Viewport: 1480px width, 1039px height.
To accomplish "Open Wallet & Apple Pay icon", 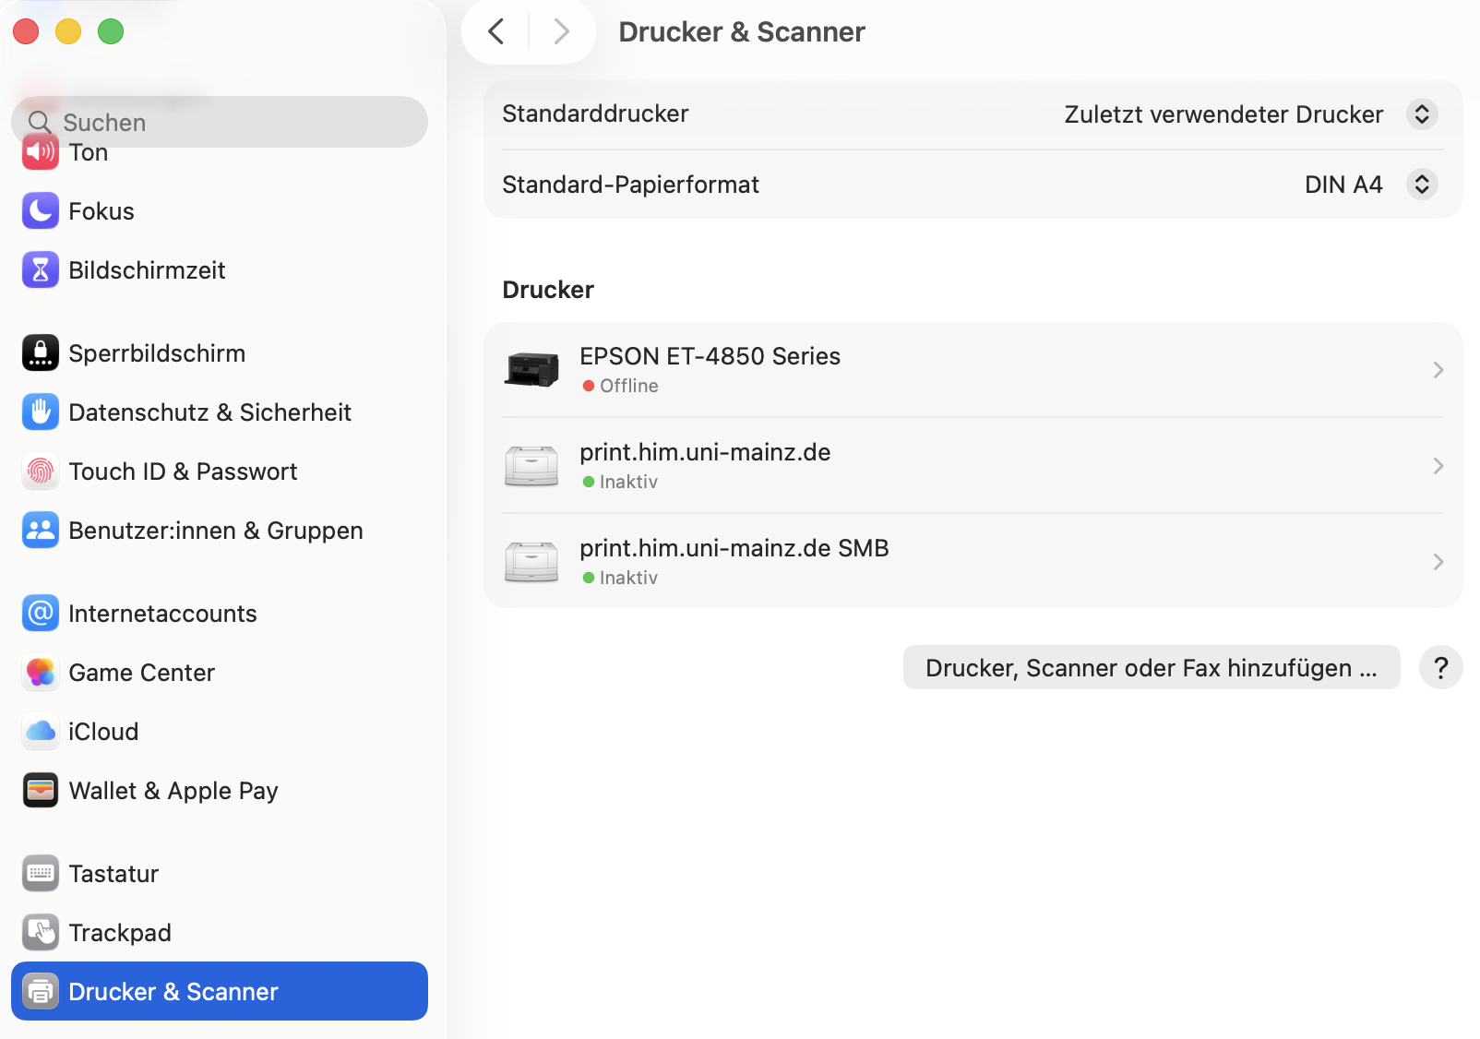I will (41, 791).
